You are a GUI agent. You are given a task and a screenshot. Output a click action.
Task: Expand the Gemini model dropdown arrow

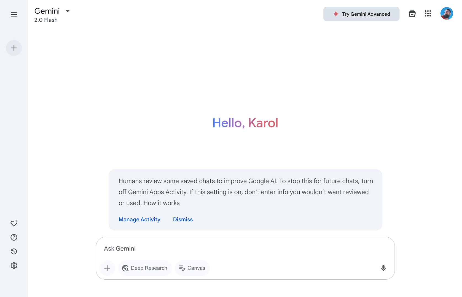68,11
